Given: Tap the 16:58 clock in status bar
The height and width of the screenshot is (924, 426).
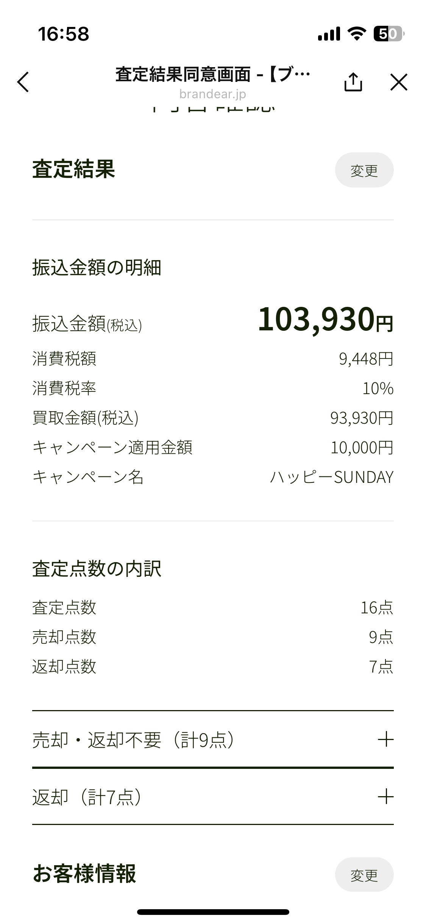Looking at the screenshot, I should [x=64, y=34].
